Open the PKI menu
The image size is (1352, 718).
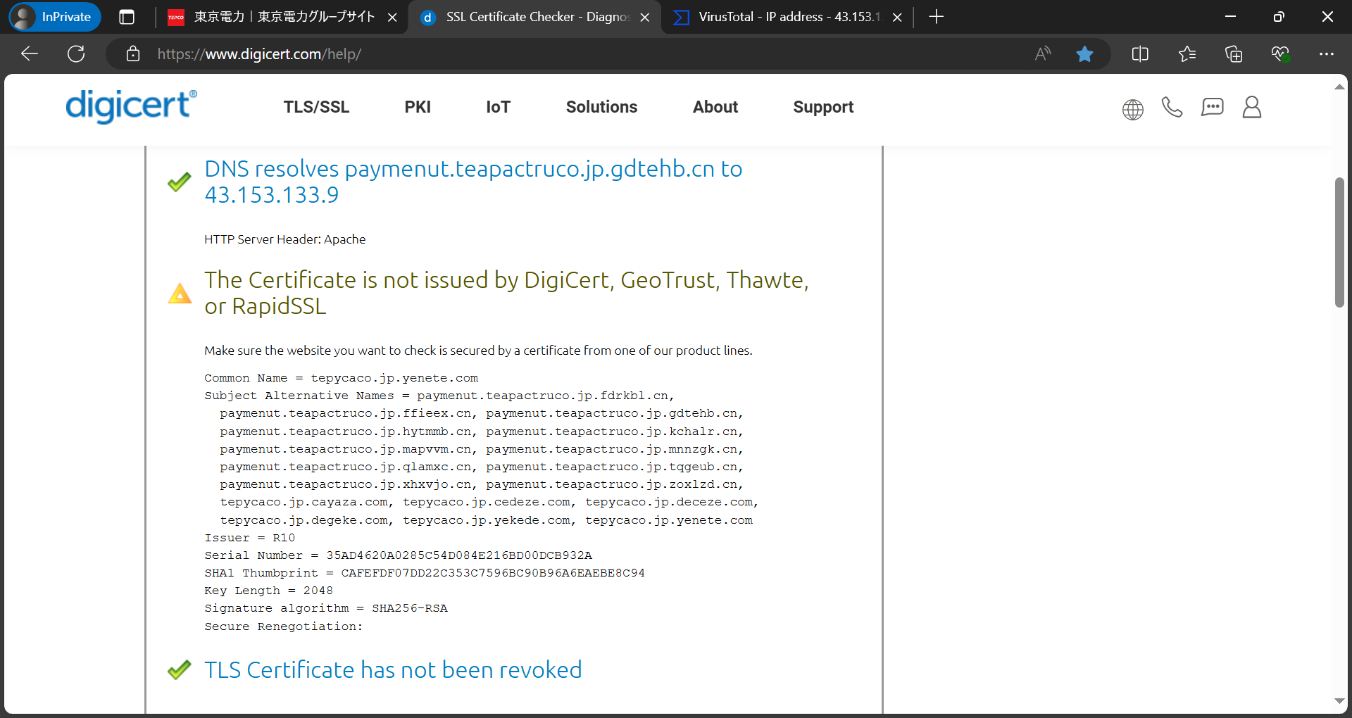[418, 107]
